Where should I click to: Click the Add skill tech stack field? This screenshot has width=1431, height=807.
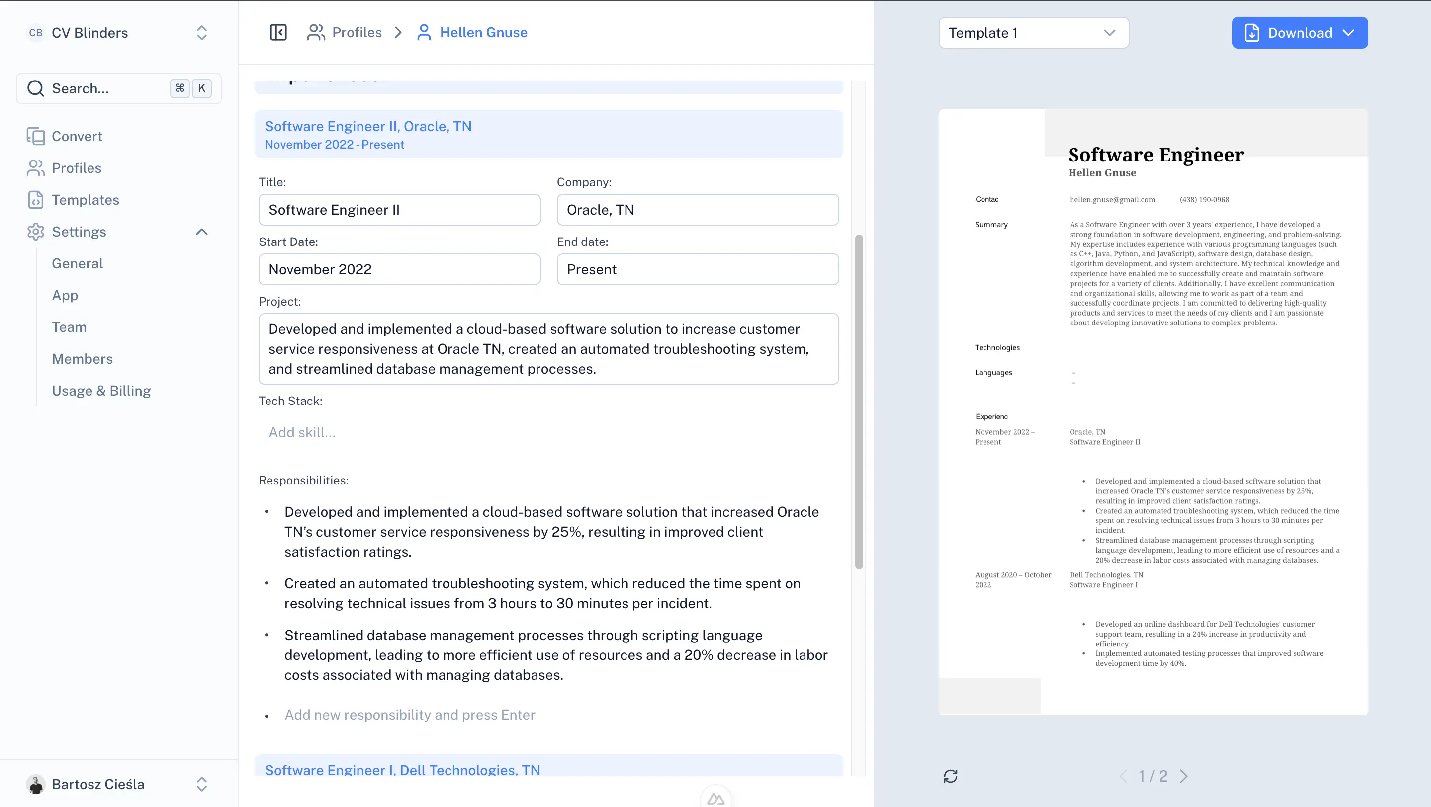[x=302, y=432]
